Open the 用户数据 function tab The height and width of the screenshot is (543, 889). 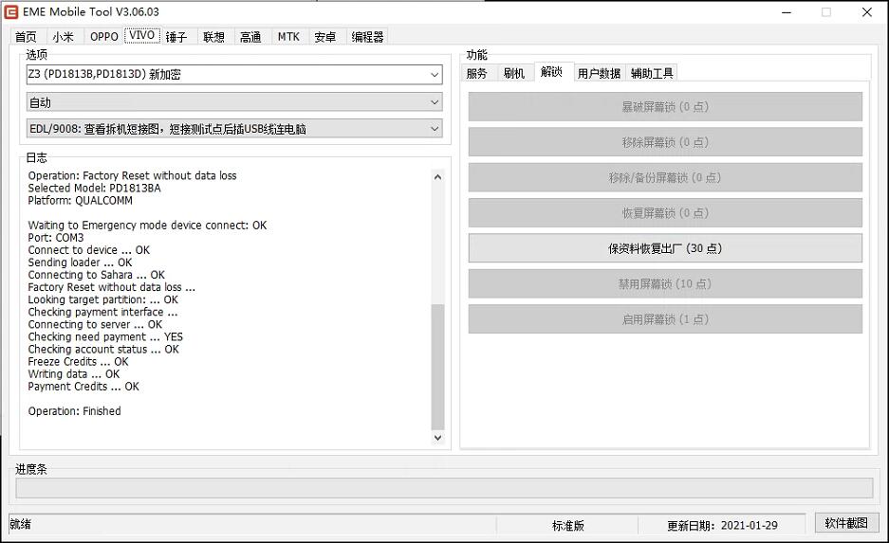click(599, 73)
